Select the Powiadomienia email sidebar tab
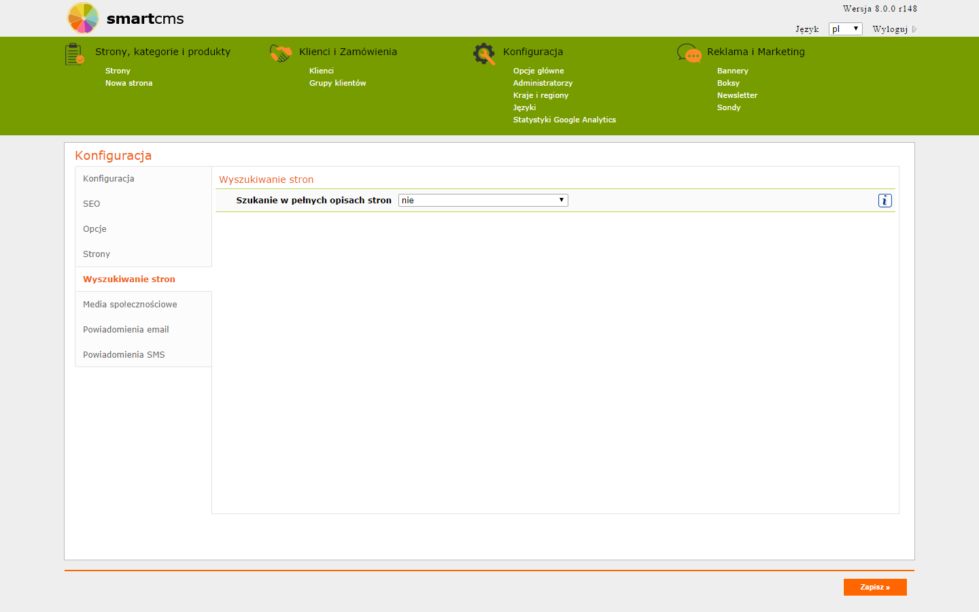The width and height of the screenshot is (979, 612). [x=143, y=330]
